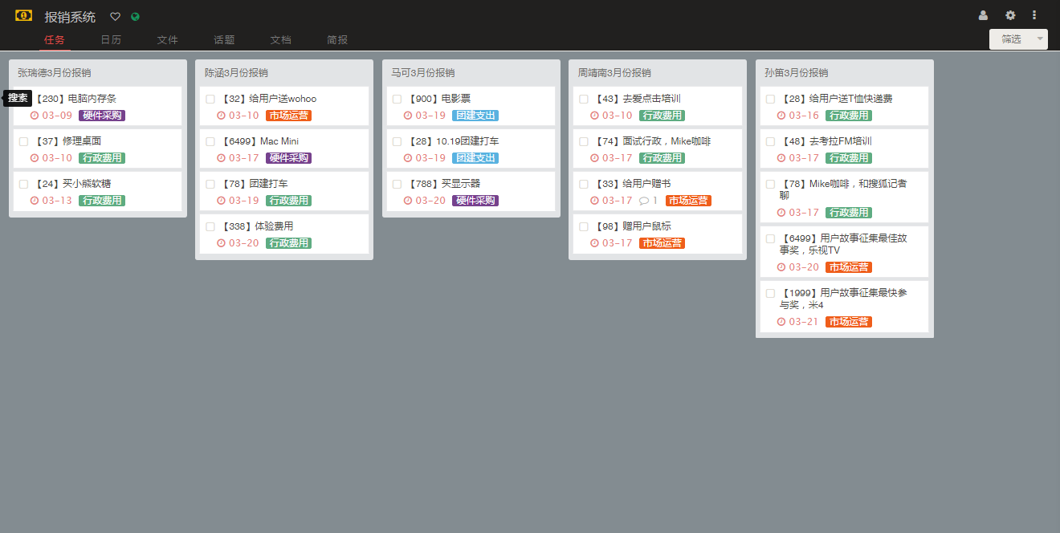Click the yellow 报销系统 project logo icon
1060x533 pixels.
[x=23, y=15]
